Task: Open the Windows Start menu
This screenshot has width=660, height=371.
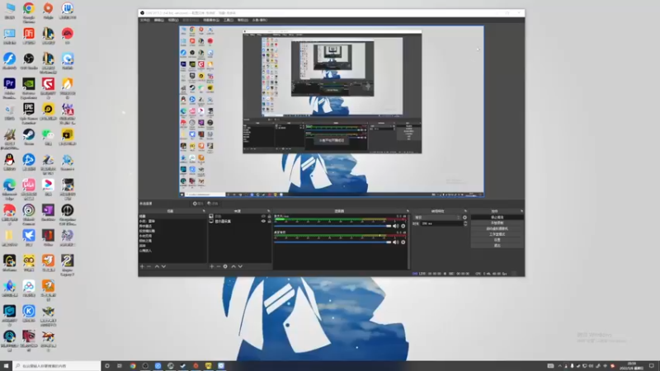Action: (6, 366)
